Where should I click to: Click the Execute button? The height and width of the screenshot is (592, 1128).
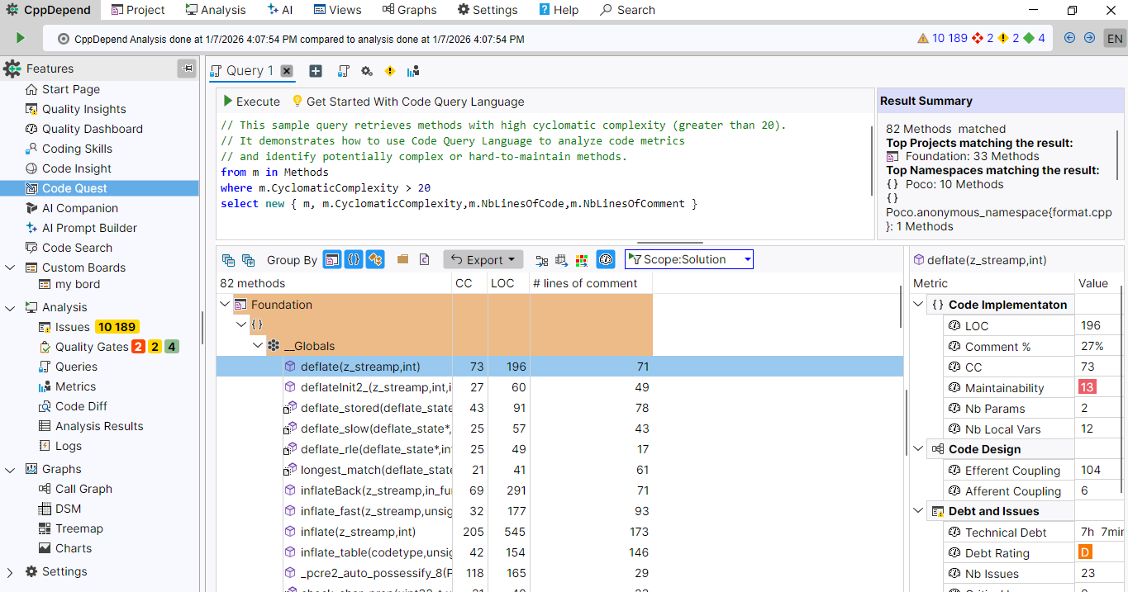point(251,102)
